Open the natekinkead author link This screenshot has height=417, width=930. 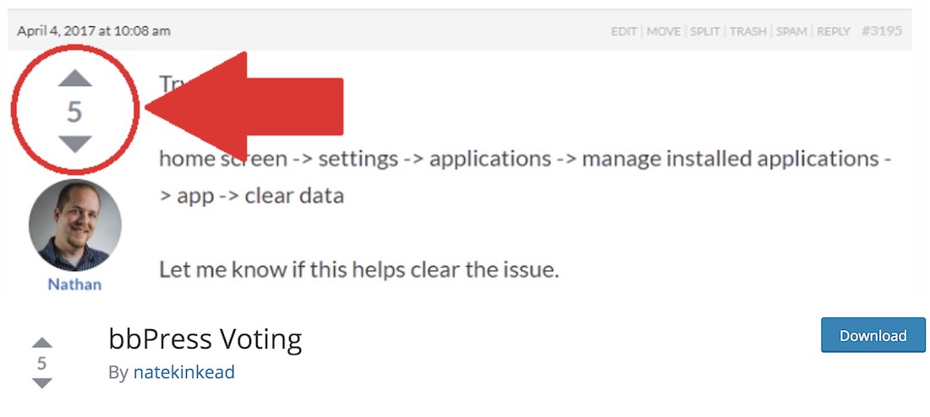[x=183, y=372]
